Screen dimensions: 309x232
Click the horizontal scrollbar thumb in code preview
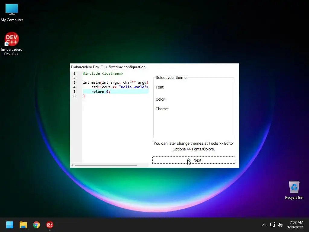(x=106, y=165)
